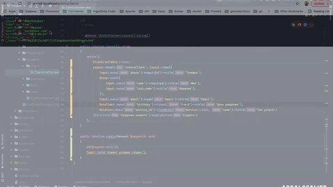Expand the vendor folder arrow
The width and height of the screenshot is (333, 187).
click(11, 169)
